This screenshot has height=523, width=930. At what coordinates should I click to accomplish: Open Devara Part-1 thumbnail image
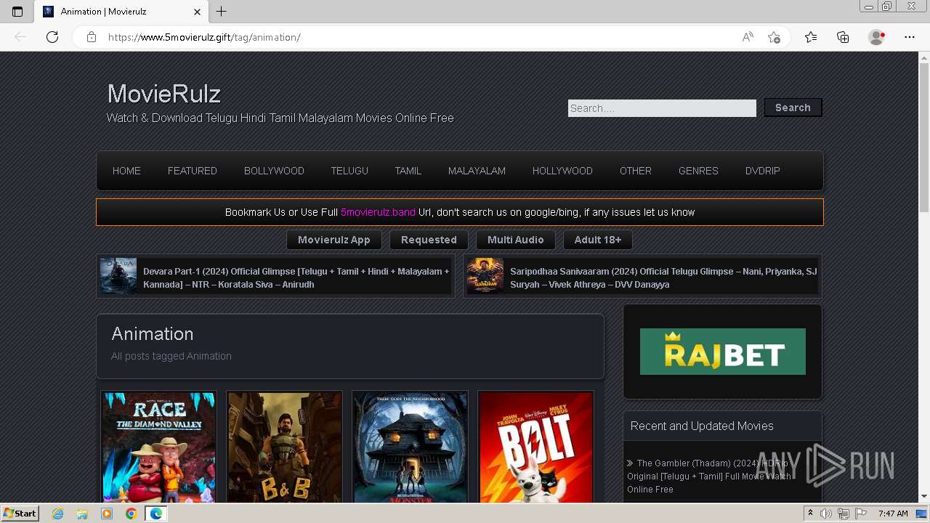[118, 276]
